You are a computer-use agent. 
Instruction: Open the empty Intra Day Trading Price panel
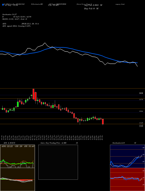pyautogui.click(x=58, y=162)
